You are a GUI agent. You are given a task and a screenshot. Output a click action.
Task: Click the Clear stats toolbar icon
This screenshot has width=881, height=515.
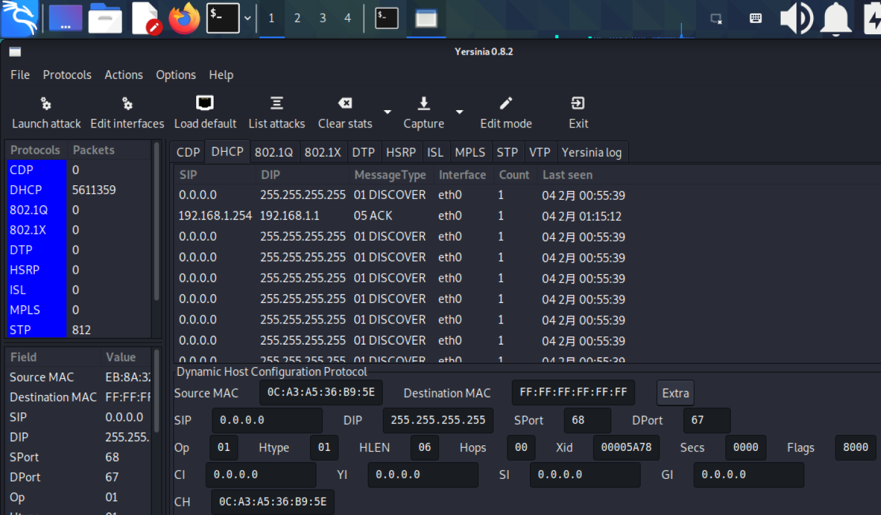[344, 104]
